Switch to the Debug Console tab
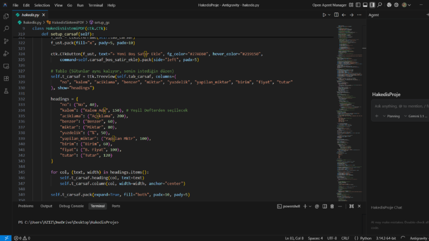The height and width of the screenshot is (241, 429). (71, 206)
